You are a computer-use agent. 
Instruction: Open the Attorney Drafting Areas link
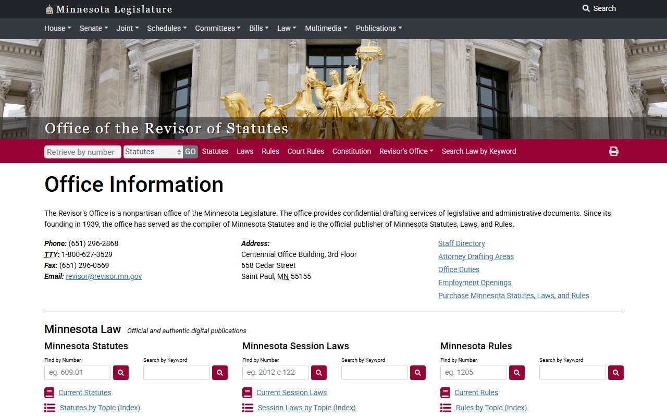(x=476, y=256)
